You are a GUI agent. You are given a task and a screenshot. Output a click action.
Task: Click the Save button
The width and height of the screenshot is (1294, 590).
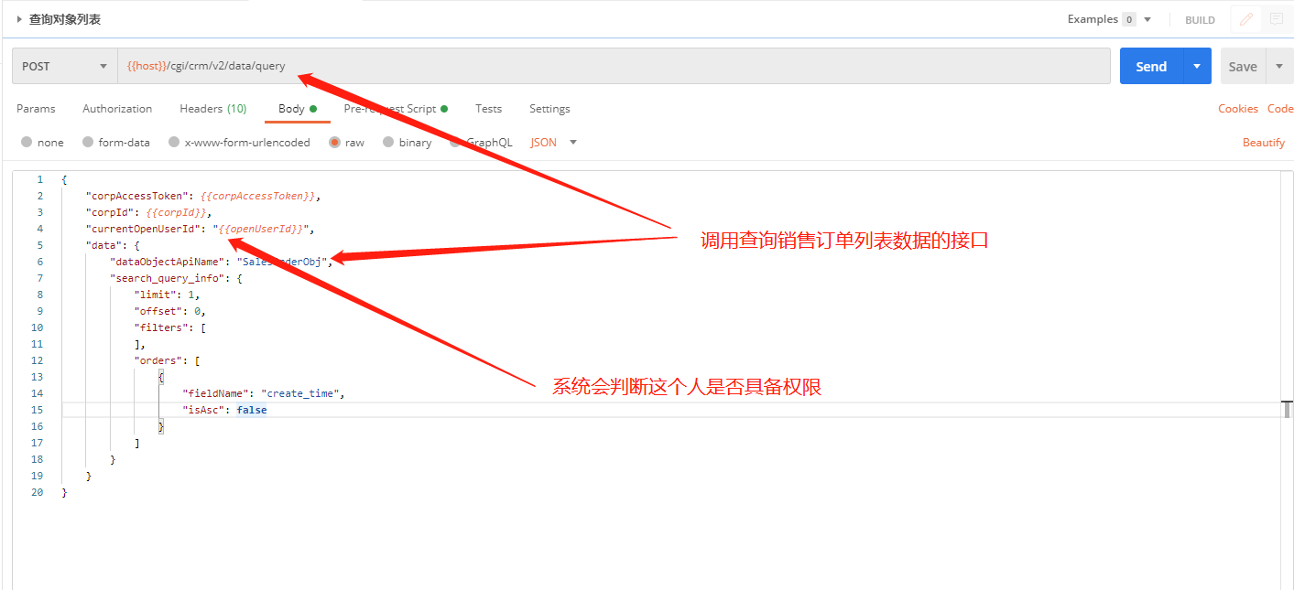click(x=1243, y=66)
